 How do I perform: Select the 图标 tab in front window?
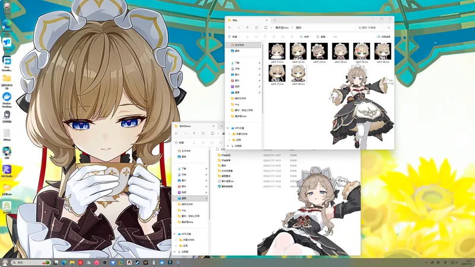point(248,20)
